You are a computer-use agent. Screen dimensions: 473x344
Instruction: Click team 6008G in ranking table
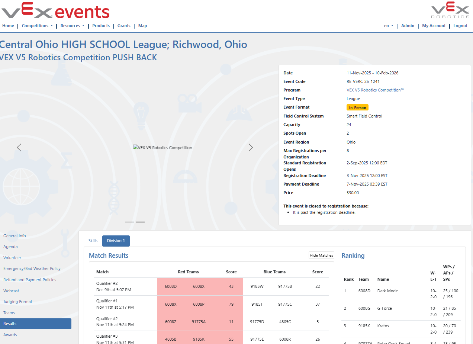coord(364,308)
